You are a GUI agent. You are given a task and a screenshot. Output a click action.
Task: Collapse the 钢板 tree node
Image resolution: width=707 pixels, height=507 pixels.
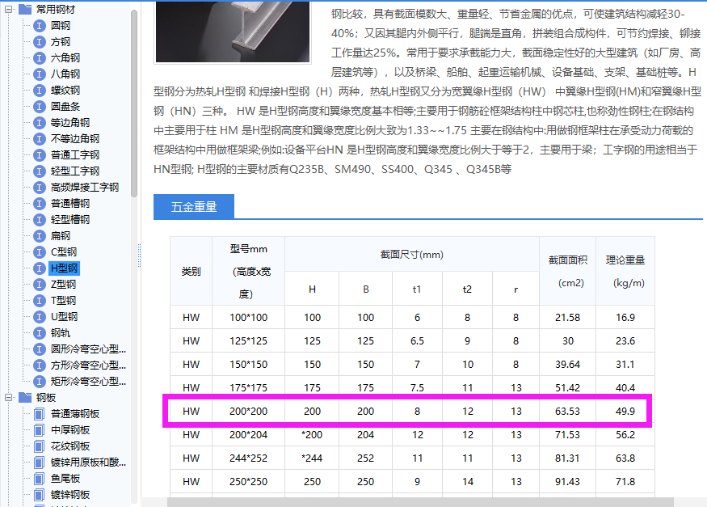pos(8,398)
